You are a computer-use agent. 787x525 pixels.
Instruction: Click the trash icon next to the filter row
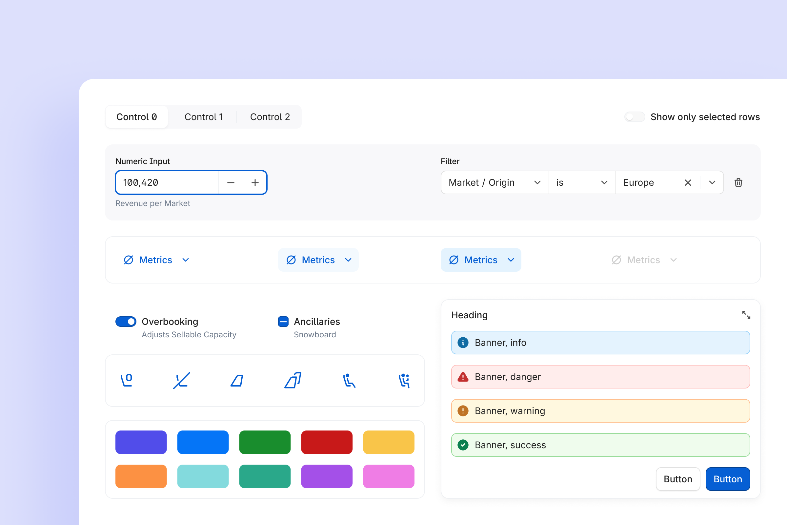(738, 182)
